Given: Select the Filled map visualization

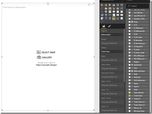Looking at the screenshot, I should [x=102, y=15].
